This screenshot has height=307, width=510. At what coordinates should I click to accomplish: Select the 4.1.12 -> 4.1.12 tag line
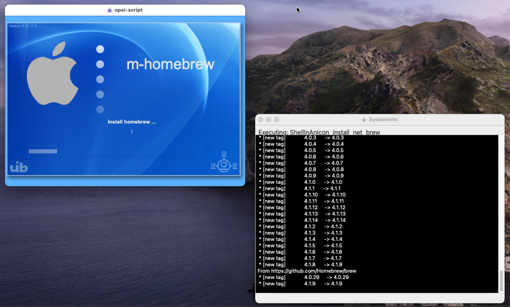tap(302, 207)
